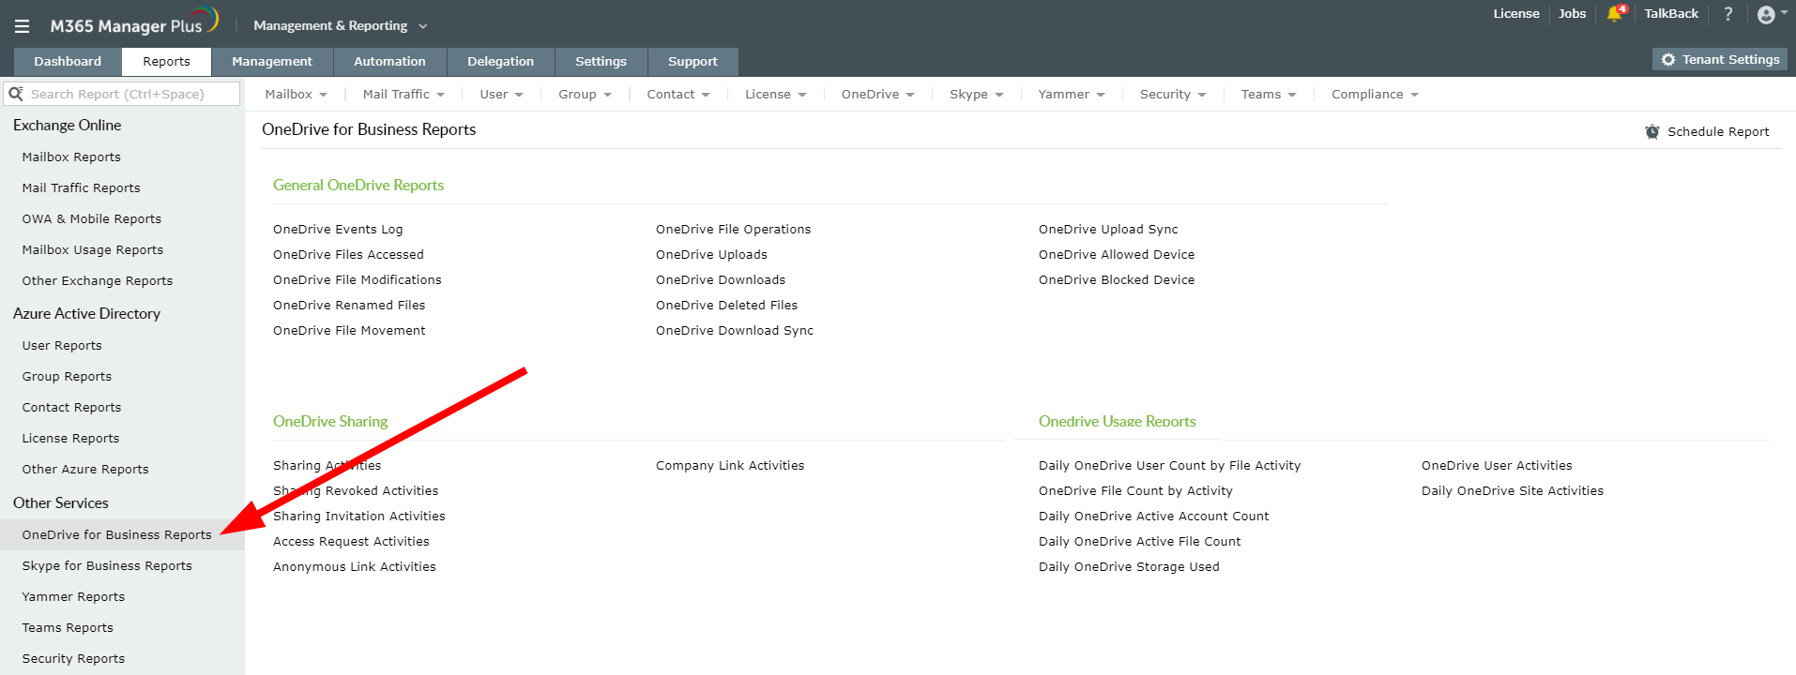Open OneDrive User Activities report
The width and height of the screenshot is (1796, 675).
1497,465
